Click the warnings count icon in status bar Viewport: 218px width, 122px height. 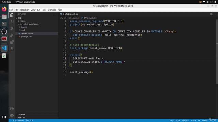point(31,121)
